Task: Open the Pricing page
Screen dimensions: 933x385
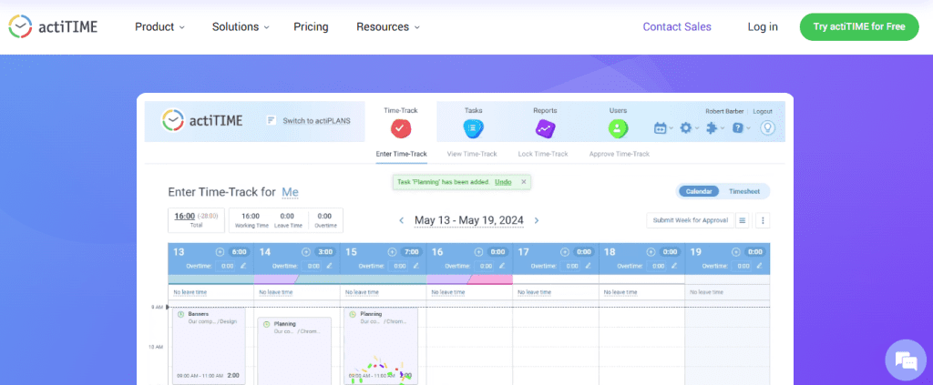Action: pos(311,26)
